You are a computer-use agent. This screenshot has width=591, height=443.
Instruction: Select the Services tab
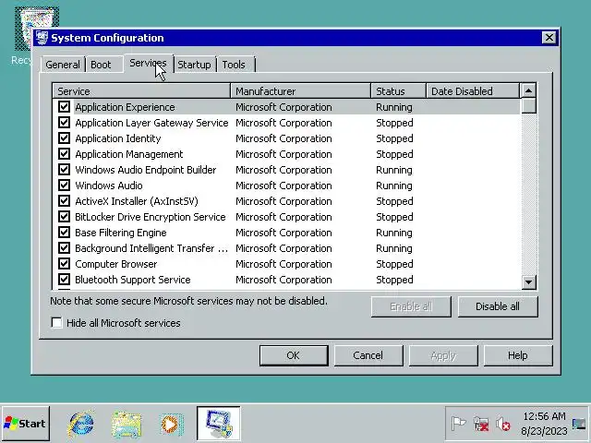148,64
